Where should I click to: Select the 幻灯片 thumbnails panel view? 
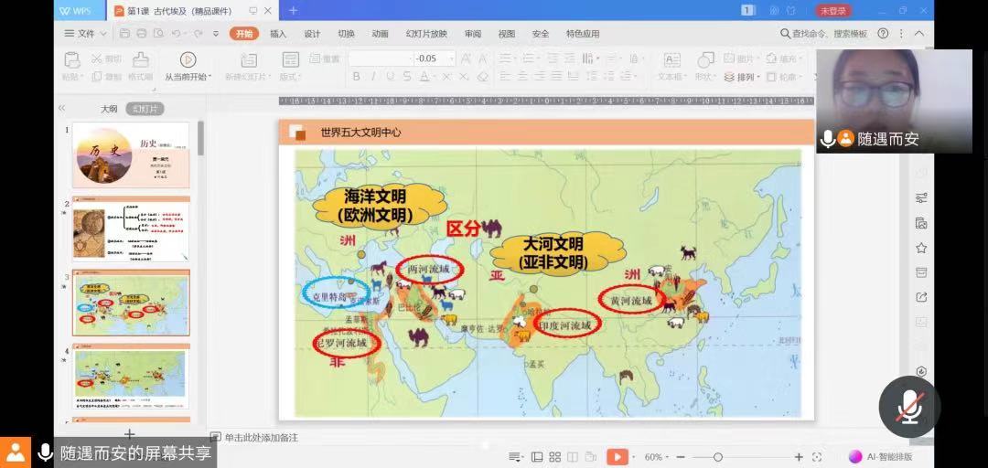[145, 109]
